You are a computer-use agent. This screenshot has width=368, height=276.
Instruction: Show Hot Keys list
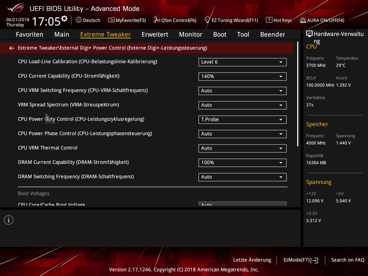coord(279,20)
